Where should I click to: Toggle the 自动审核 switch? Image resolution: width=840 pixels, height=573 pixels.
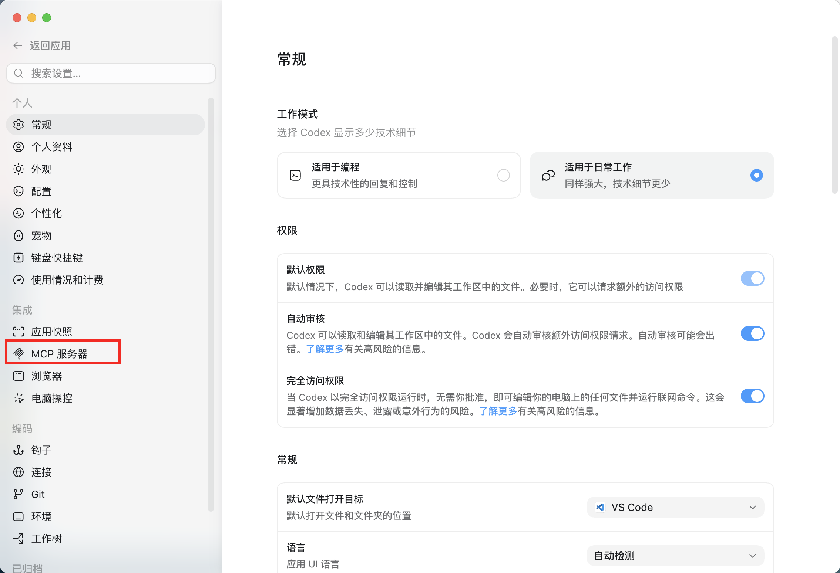[752, 333]
